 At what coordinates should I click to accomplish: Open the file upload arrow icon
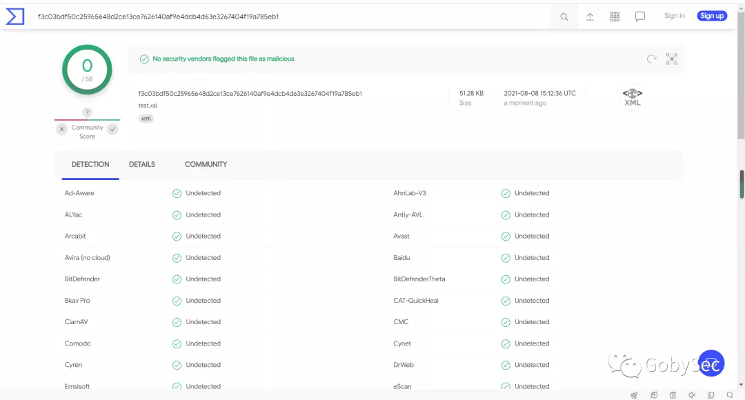(590, 17)
